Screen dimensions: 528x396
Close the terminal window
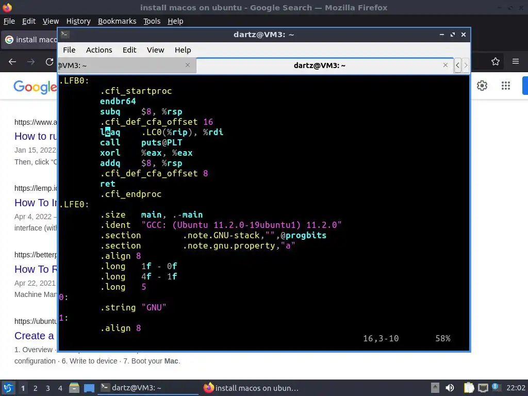pos(464,35)
